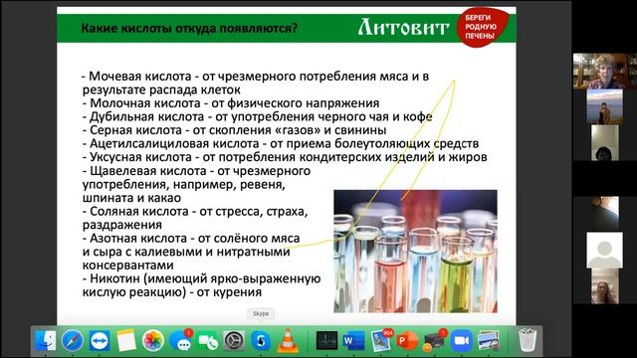Click the 'Щавелевая кислота' line
The height and width of the screenshot is (358, 637).
pos(197,184)
